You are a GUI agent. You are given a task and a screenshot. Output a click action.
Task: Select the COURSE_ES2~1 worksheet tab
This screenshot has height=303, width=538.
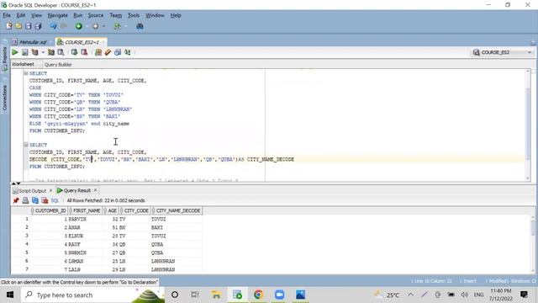(x=82, y=42)
